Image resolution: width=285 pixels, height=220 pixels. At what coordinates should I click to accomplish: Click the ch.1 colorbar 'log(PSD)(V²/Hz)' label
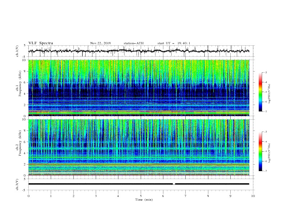click(270, 94)
